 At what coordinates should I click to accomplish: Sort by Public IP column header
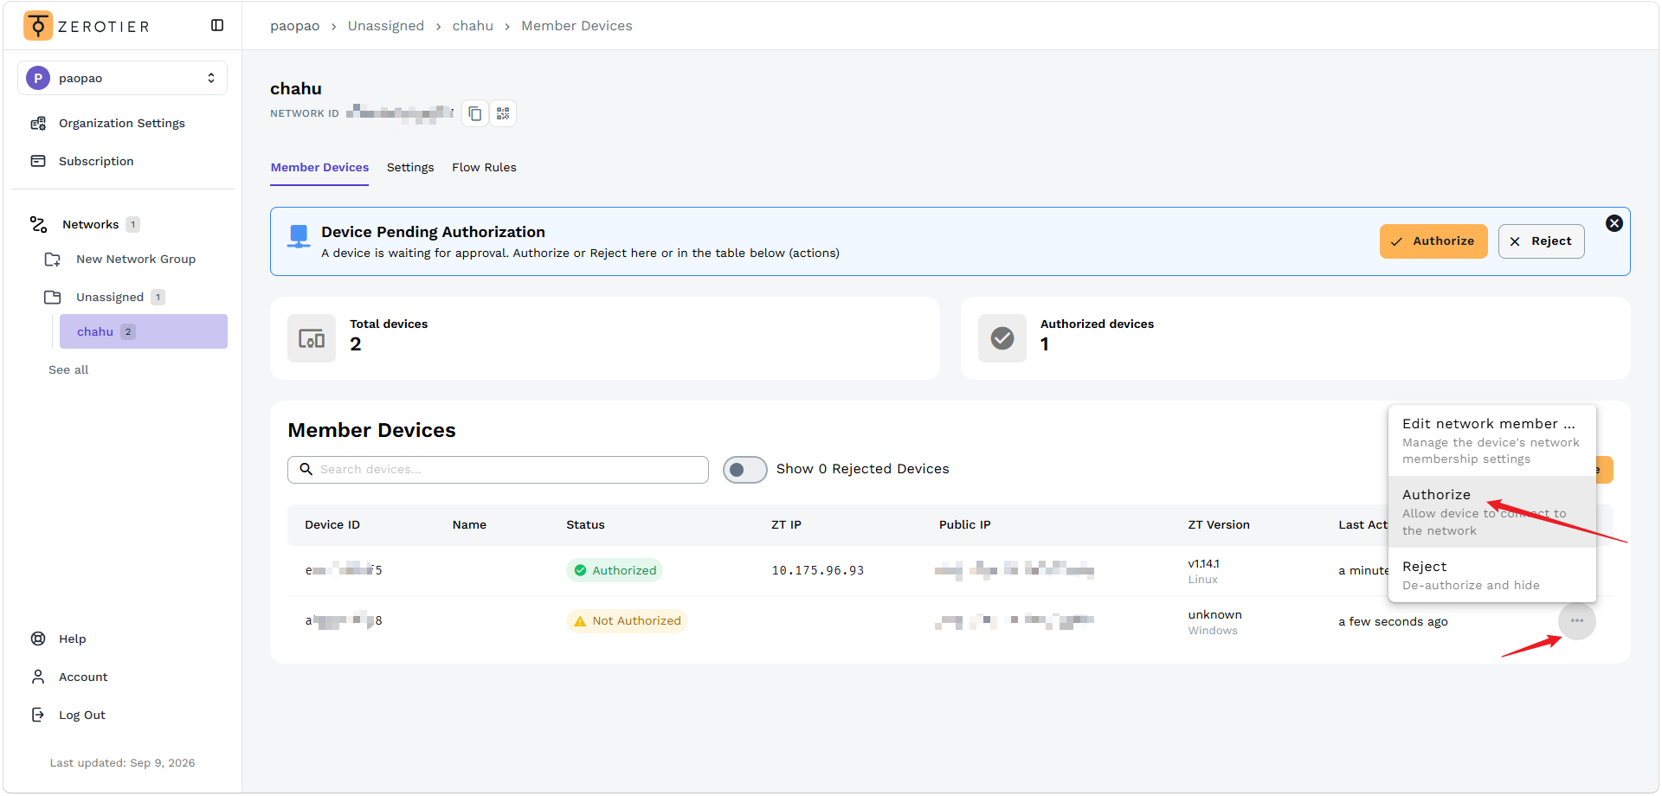[x=965, y=525]
